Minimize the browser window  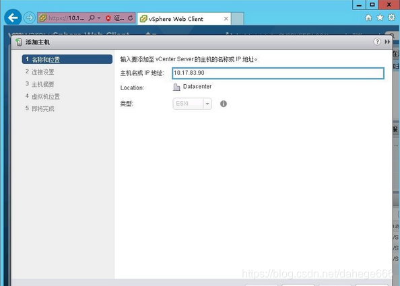point(359,5)
